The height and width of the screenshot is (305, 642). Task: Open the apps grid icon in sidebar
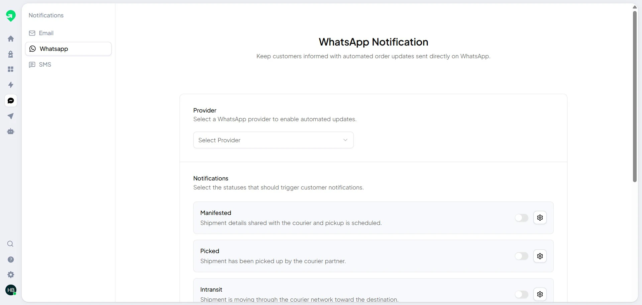pyautogui.click(x=11, y=69)
